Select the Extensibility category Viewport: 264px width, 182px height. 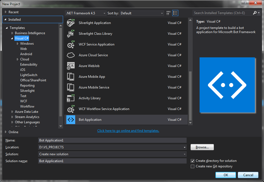coord(29,65)
